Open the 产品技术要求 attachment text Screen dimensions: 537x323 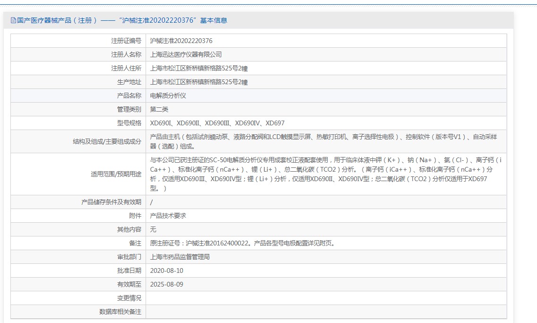[168, 216]
